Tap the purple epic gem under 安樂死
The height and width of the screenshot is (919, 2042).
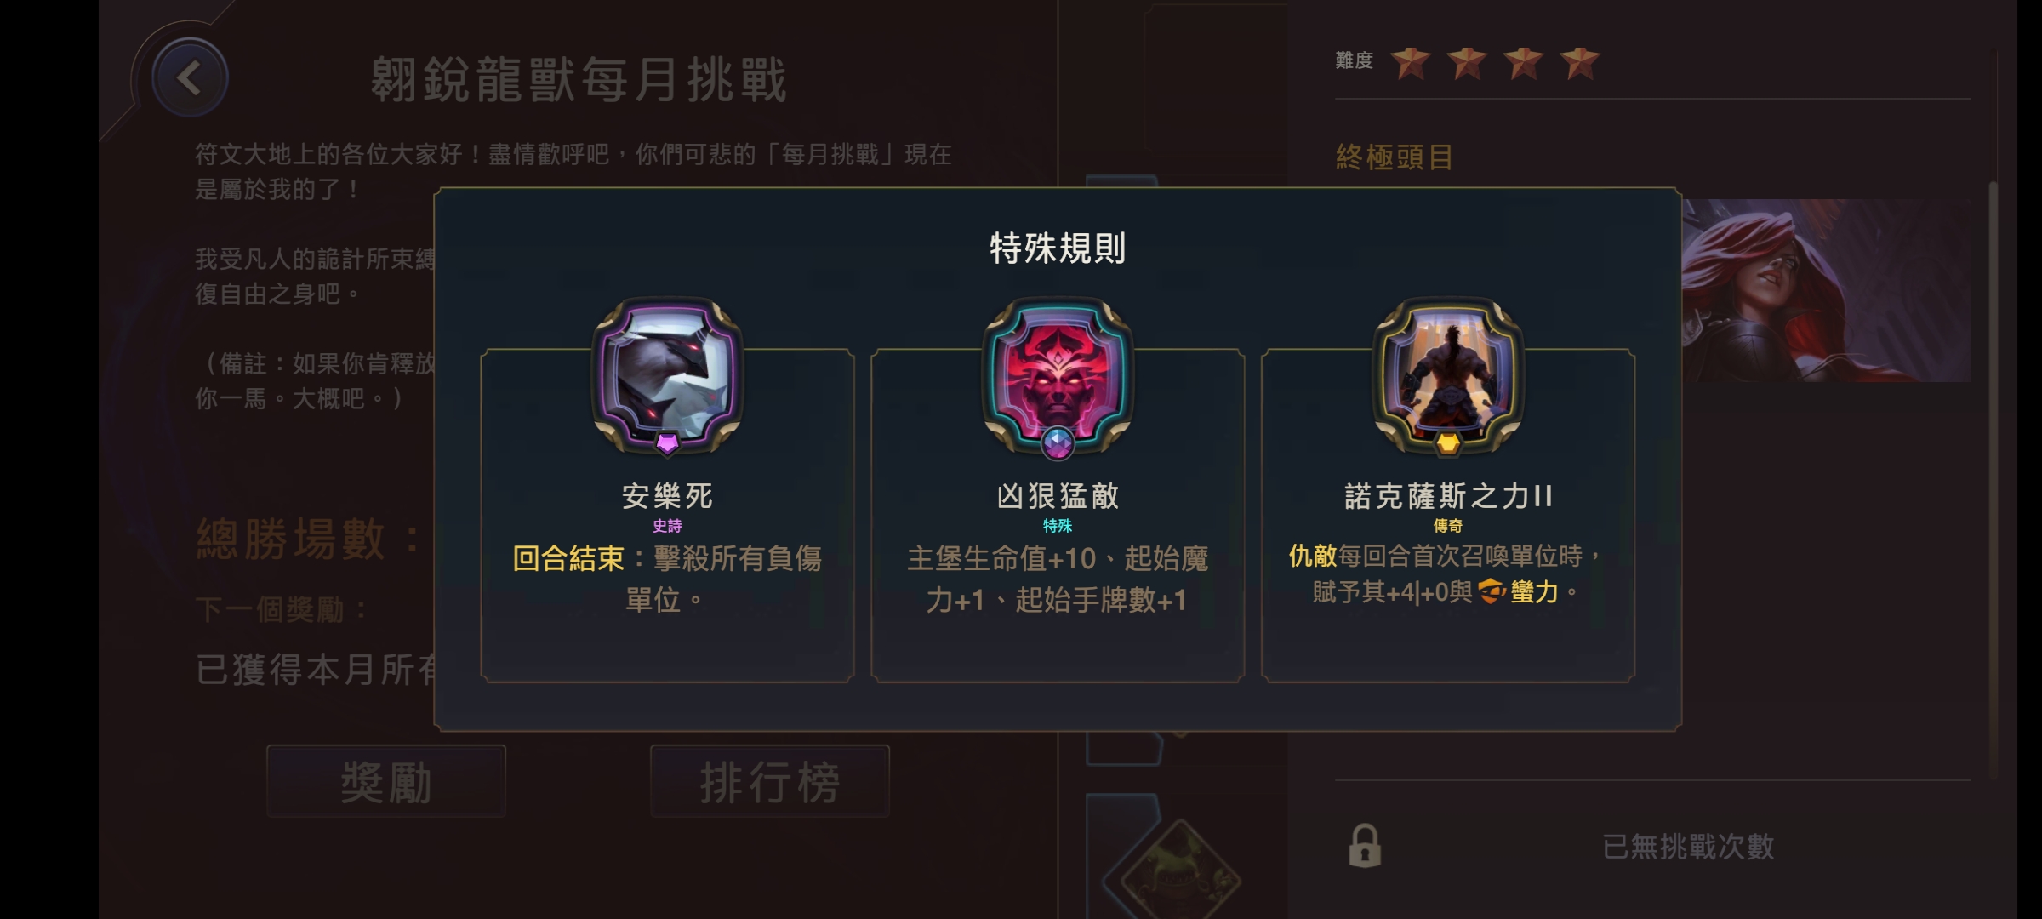[x=667, y=442]
